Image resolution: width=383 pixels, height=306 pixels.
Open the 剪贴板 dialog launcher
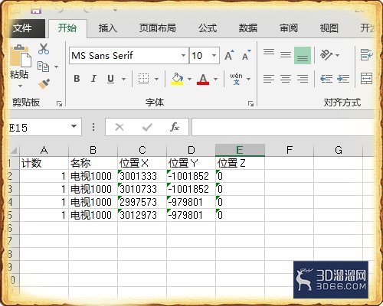click(59, 103)
